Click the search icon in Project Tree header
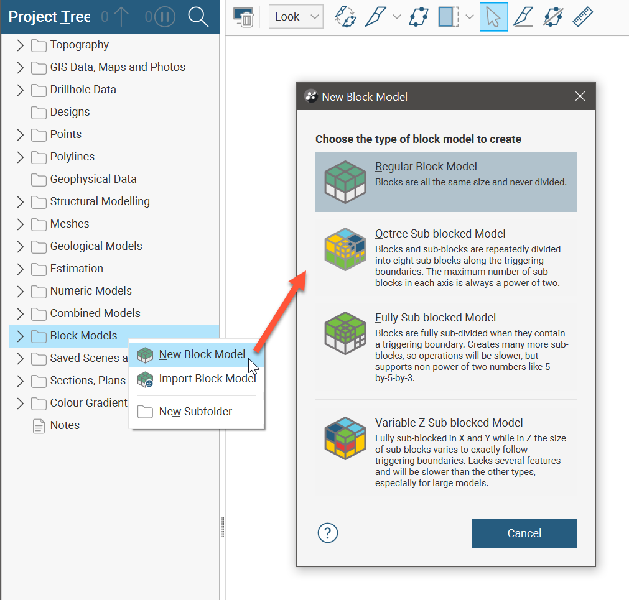 coord(198,17)
